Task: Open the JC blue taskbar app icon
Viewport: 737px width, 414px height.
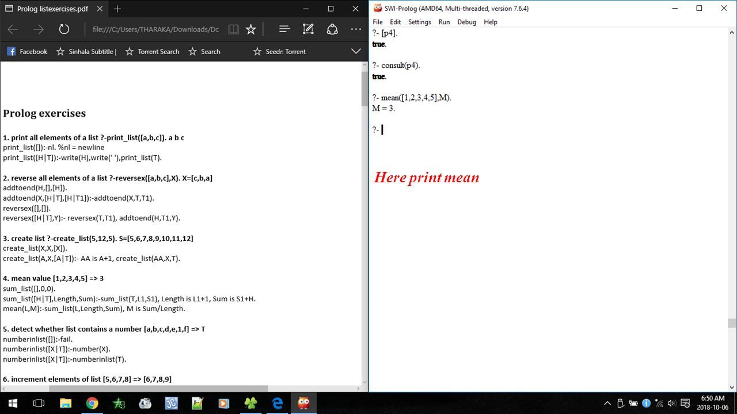Action: pos(171,403)
